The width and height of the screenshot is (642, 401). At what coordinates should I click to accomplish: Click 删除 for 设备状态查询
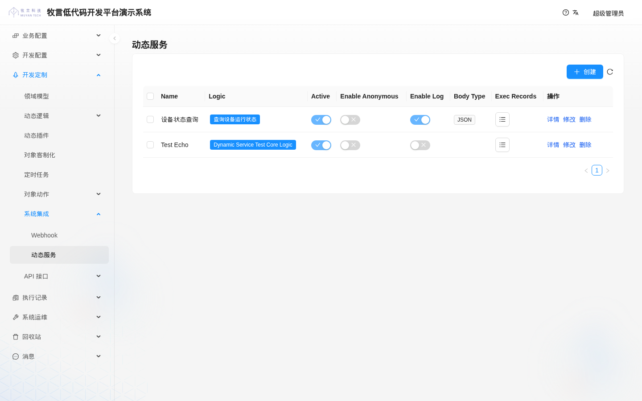point(585,119)
